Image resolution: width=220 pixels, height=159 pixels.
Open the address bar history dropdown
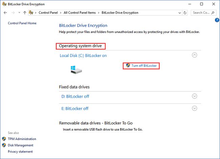click(x=179, y=13)
